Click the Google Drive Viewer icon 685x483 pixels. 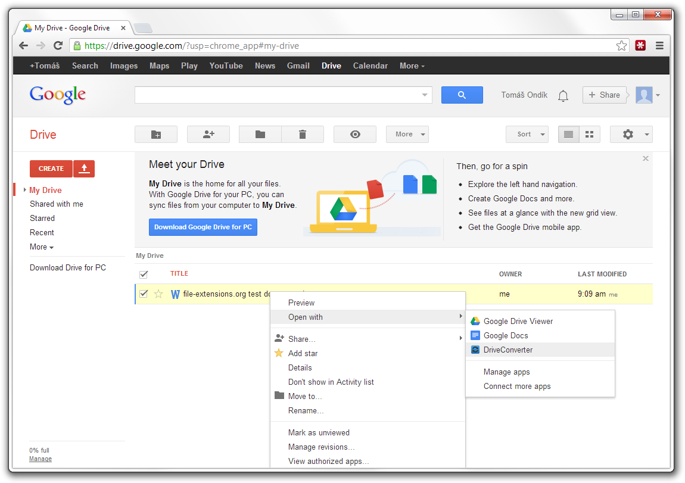pos(475,322)
